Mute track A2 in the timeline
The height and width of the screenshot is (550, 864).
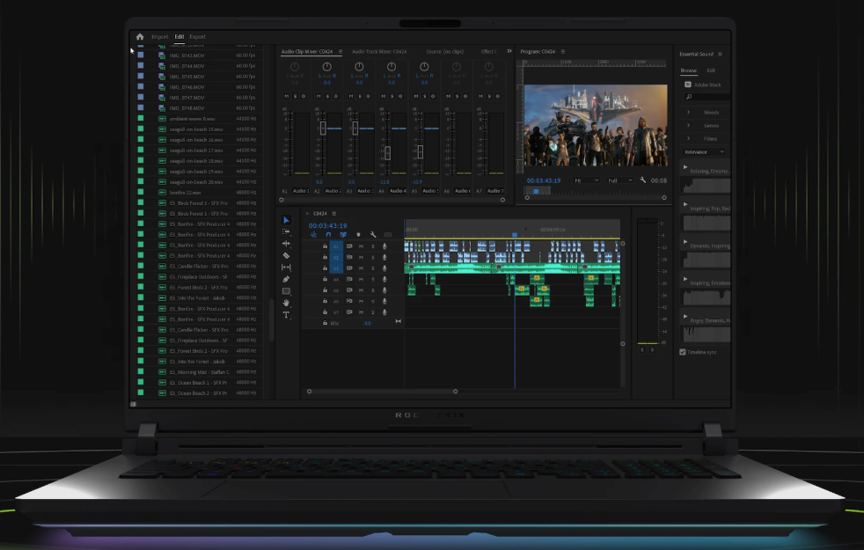coord(361,257)
